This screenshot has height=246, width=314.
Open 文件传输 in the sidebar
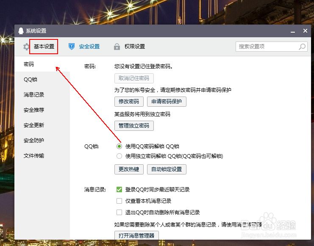[42, 156]
